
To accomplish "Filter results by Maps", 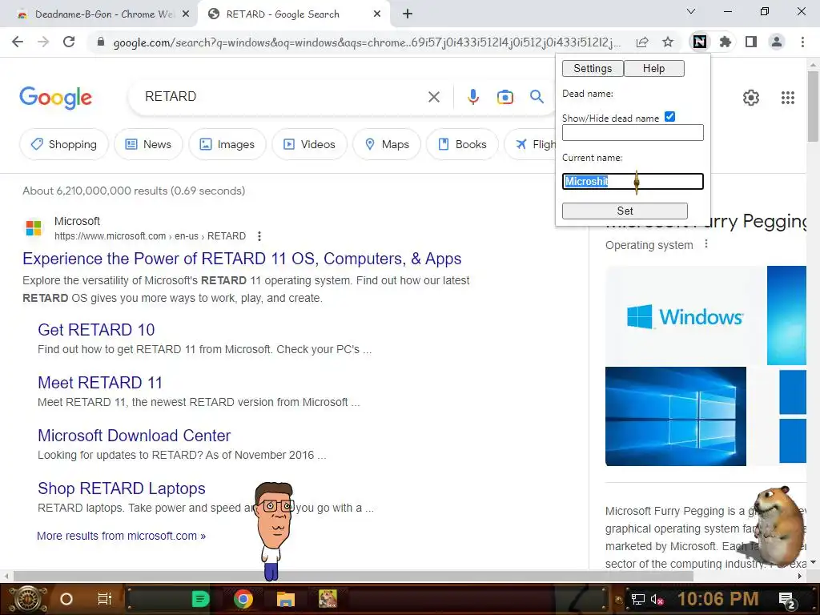I will click(387, 144).
